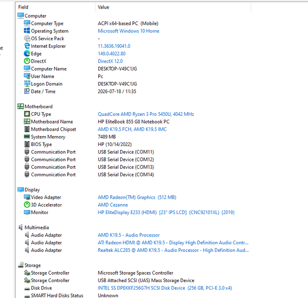Click the Disk Drive icon
308x298 pixels.
[x=27, y=289]
